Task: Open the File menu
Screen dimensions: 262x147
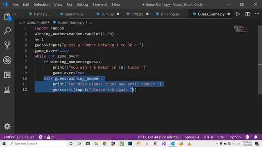Action: coord(15,4)
